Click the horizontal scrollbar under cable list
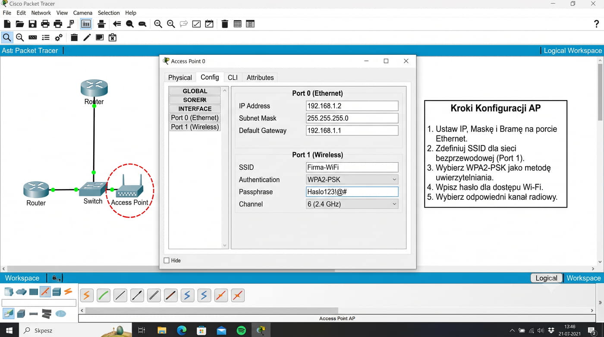This screenshot has height=337, width=604. (x=211, y=310)
